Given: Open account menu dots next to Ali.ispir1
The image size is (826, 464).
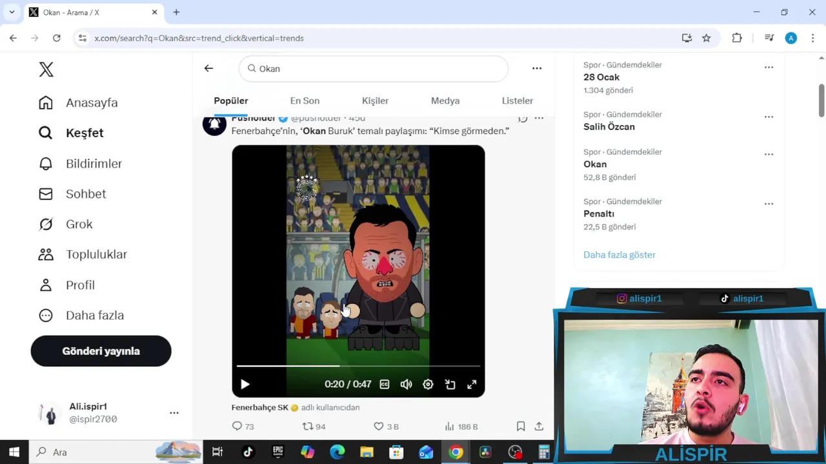Looking at the screenshot, I should pyautogui.click(x=174, y=412).
